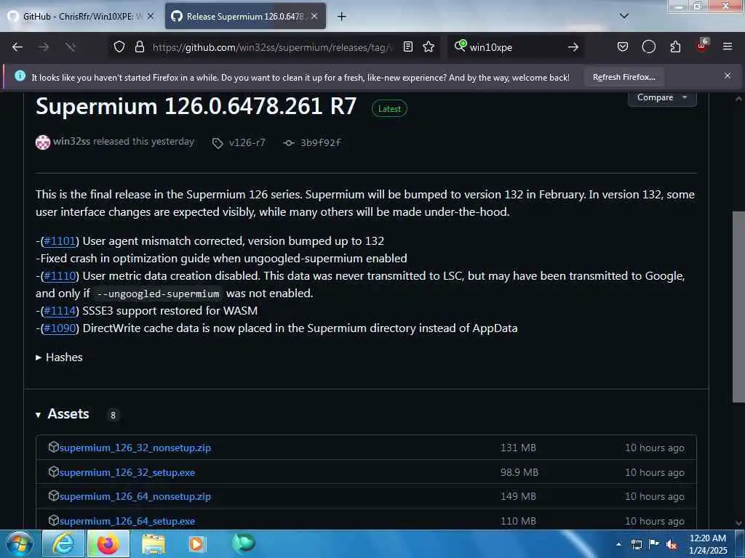Image resolution: width=745 pixels, height=558 pixels.
Task: Click the info icon in notification bar
Action: coord(20,76)
